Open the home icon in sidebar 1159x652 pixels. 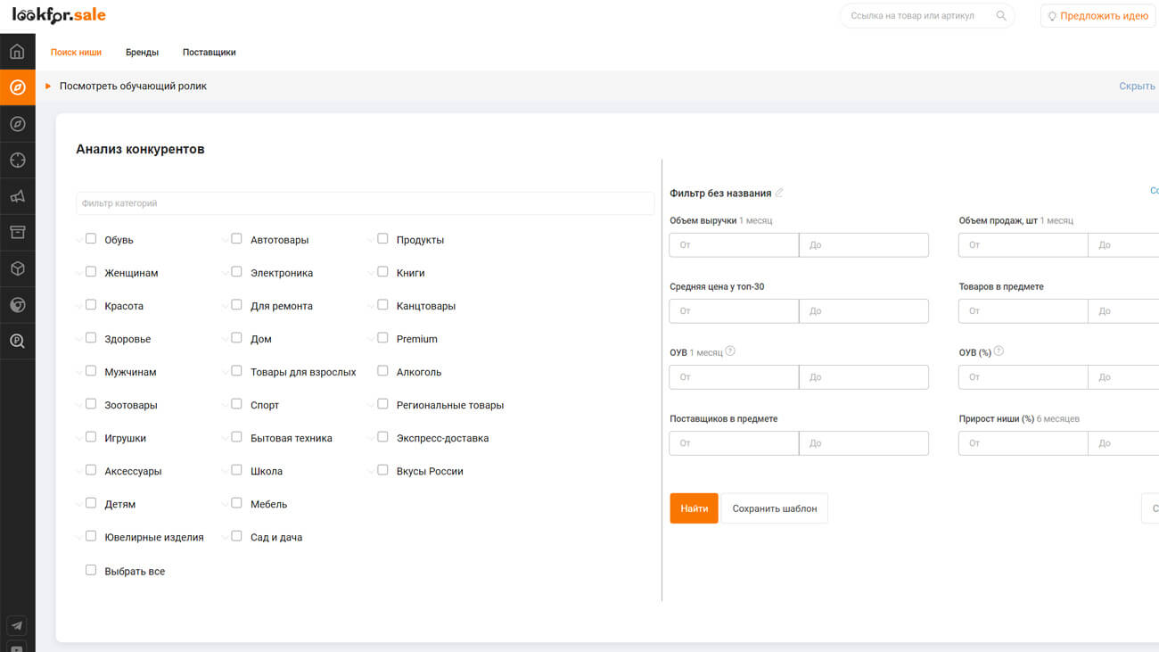(x=17, y=52)
